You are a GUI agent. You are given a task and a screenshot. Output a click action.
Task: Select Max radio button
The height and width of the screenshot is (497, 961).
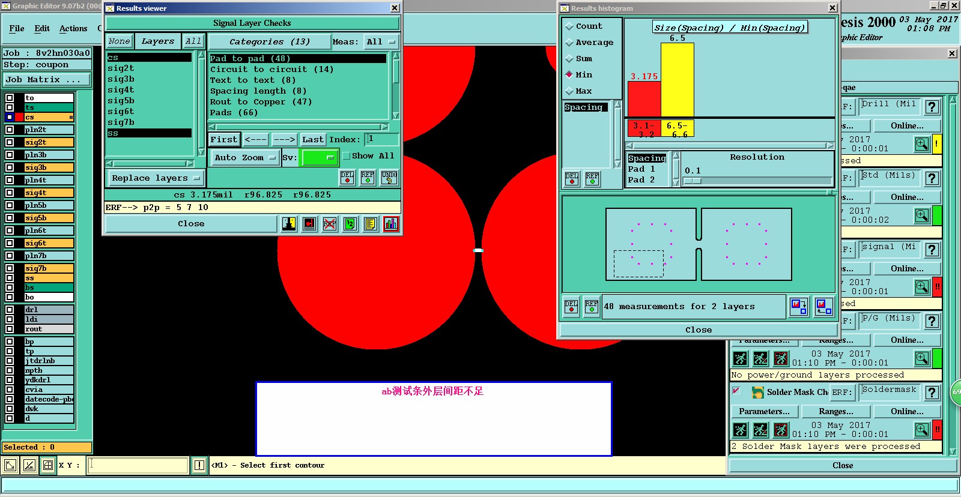click(x=569, y=91)
